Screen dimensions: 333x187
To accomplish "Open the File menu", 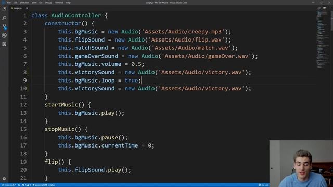I will point(9,3).
